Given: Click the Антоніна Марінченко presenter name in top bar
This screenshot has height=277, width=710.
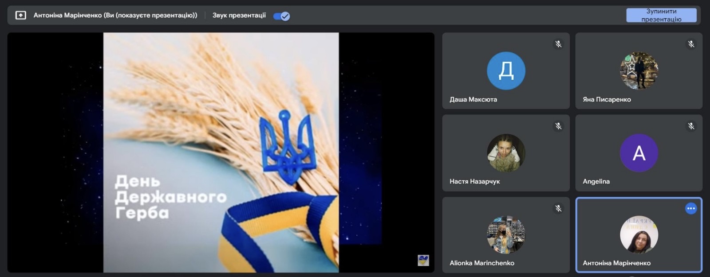Looking at the screenshot, I should coord(115,16).
